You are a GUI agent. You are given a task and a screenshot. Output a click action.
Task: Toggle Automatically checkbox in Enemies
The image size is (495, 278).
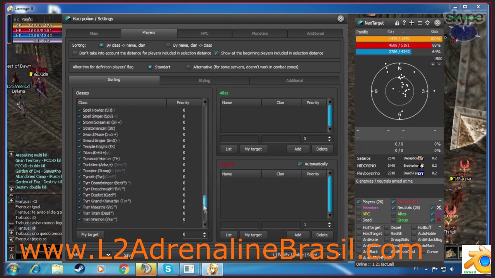click(300, 164)
